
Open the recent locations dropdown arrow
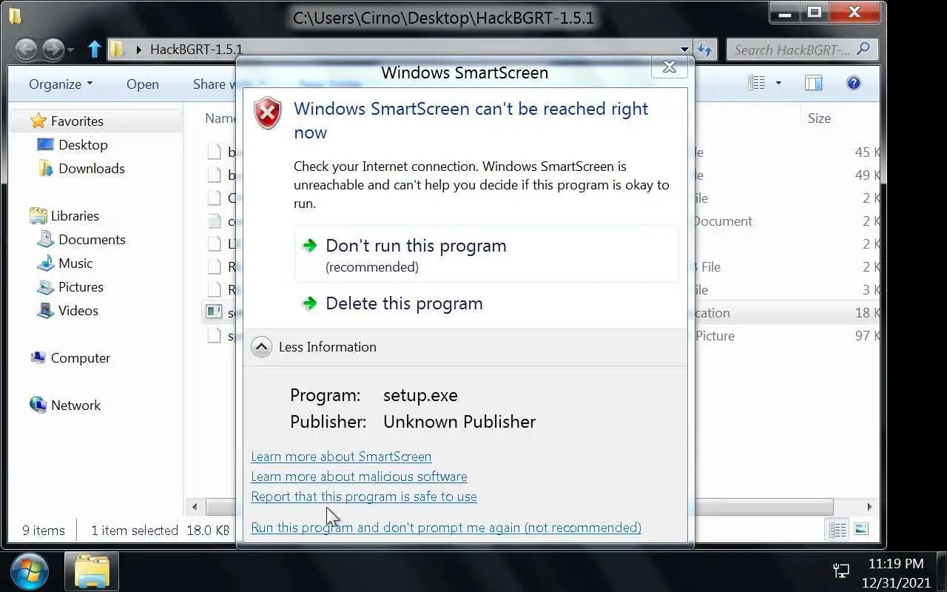pos(71,50)
